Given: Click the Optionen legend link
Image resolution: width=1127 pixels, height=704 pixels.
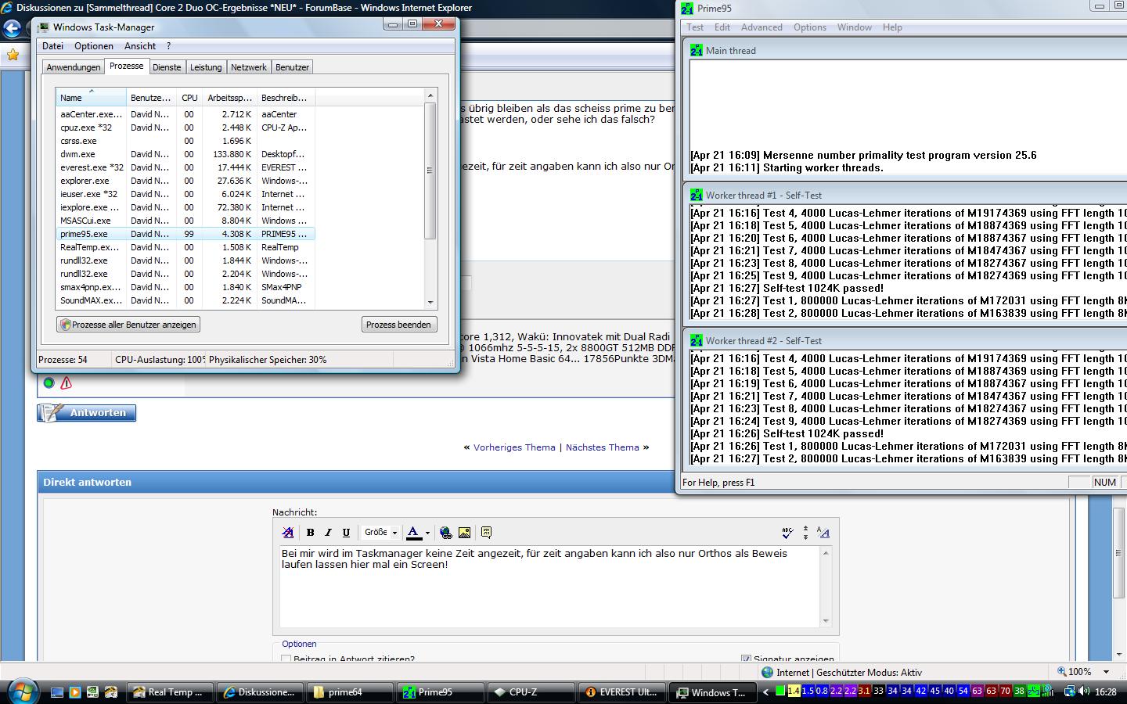Looking at the screenshot, I should [299, 644].
